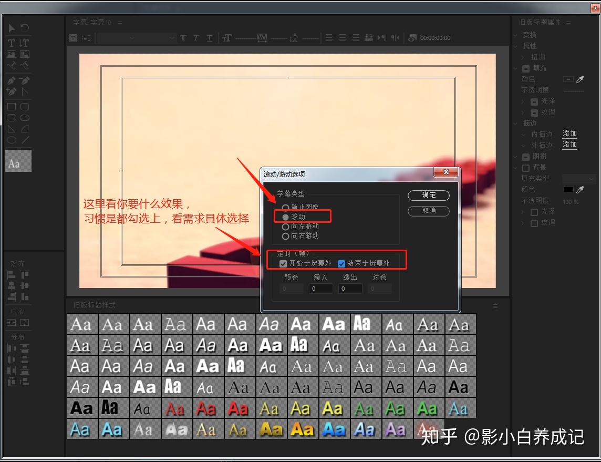Image resolution: width=601 pixels, height=462 pixels.
Task: Click the 缓出 input field
Action: coord(350,289)
